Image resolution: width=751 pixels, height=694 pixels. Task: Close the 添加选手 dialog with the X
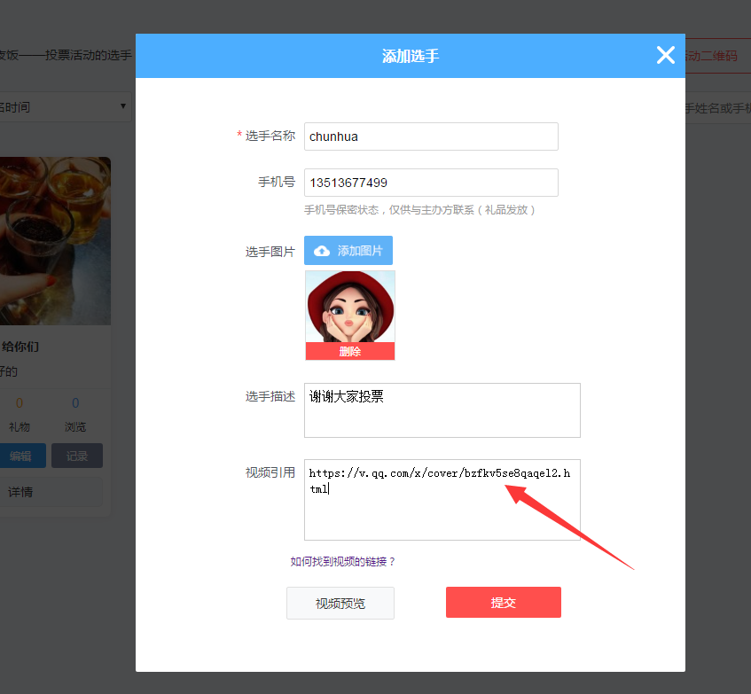click(x=666, y=56)
